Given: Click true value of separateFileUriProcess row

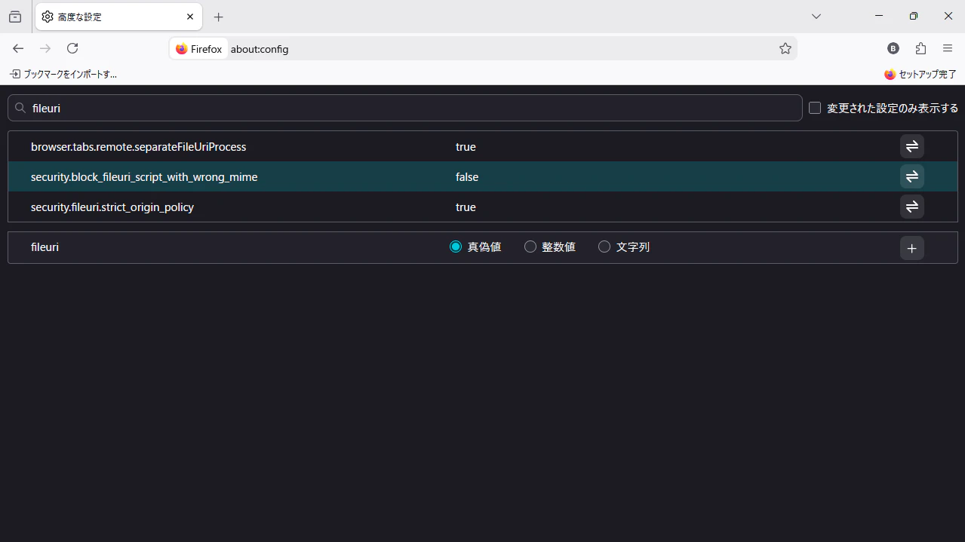Looking at the screenshot, I should [x=466, y=147].
